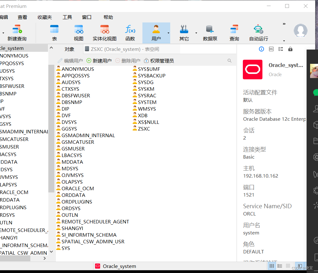Screen dimensions: 318x273
Task: Select the User (用户) toolbar icon
Action: click(x=156, y=33)
